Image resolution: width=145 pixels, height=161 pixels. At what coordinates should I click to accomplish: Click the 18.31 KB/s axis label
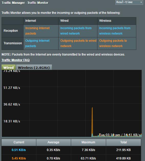point(12,121)
